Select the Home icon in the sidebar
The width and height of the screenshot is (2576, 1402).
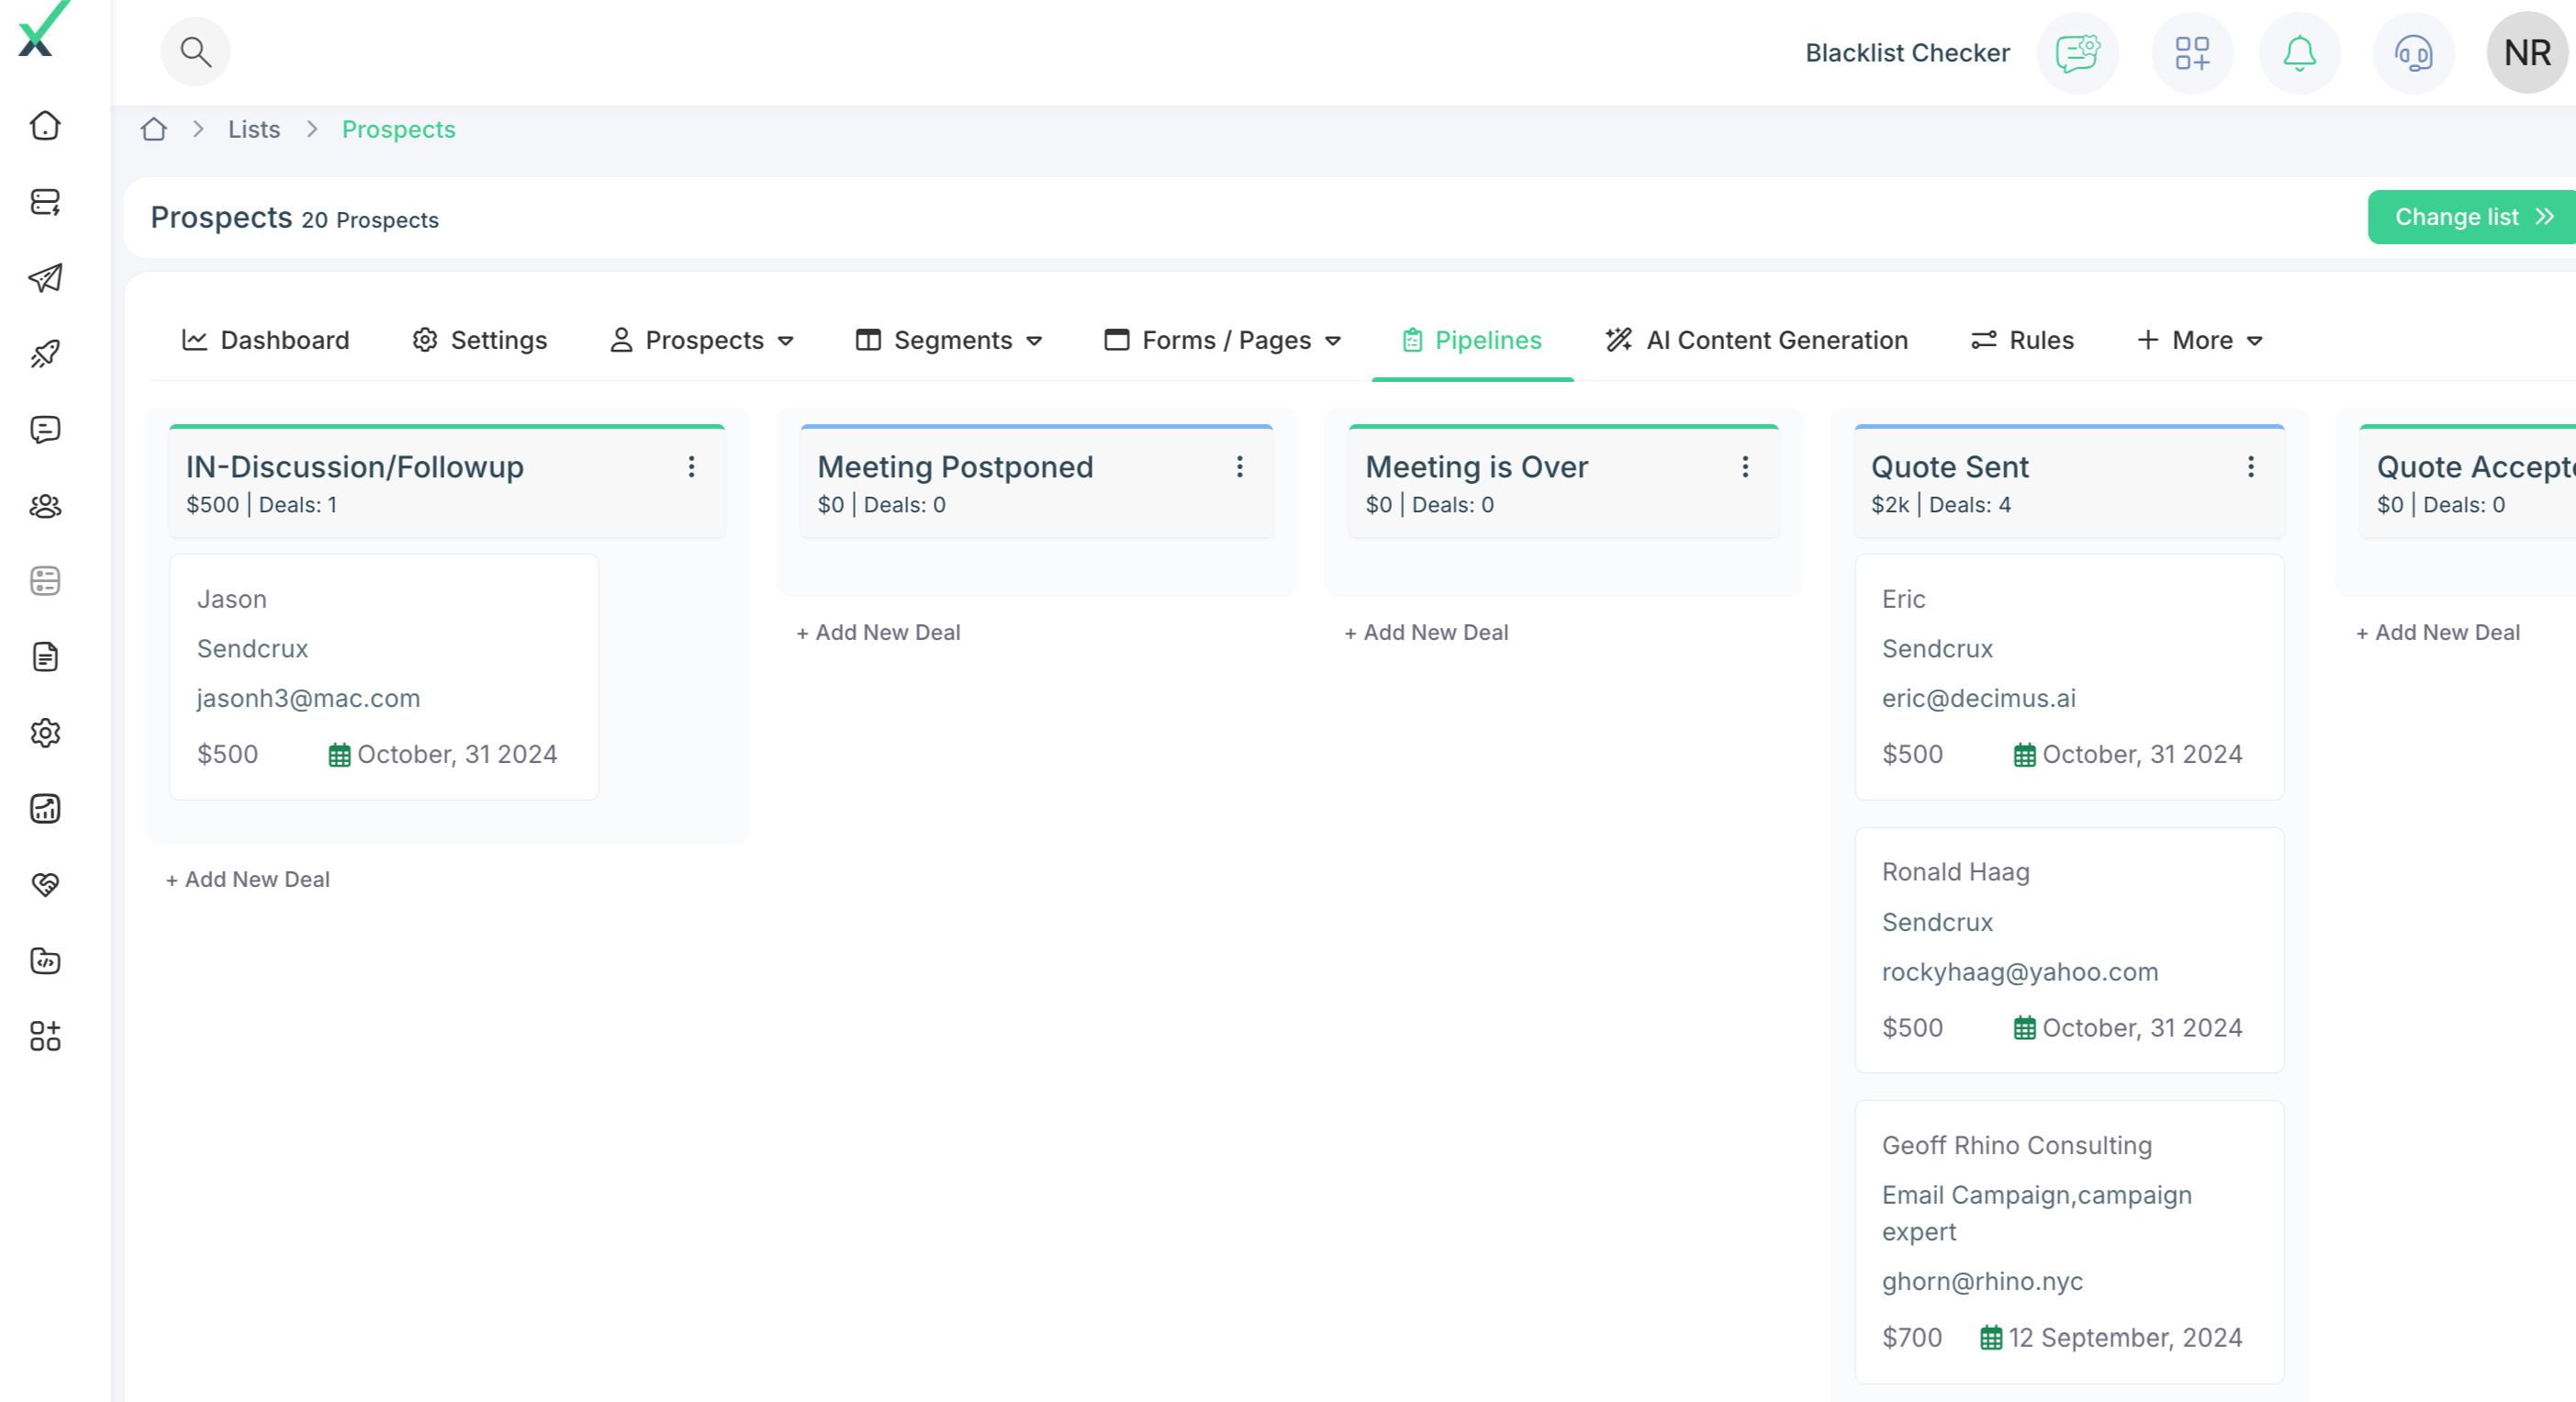[45, 126]
